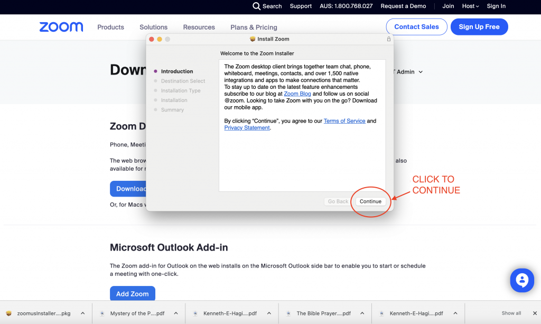This screenshot has height=324, width=541.
Task: Open the chat assistant bubble icon
Action: [x=522, y=280]
